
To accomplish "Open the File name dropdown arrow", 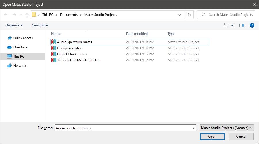I will pyautogui.click(x=194, y=128).
